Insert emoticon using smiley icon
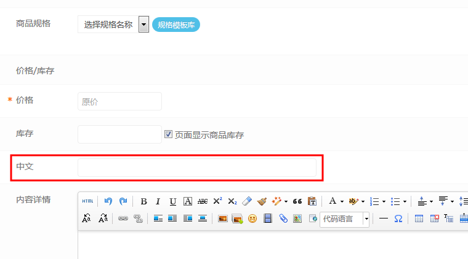This screenshot has height=259, width=468. tap(252, 218)
